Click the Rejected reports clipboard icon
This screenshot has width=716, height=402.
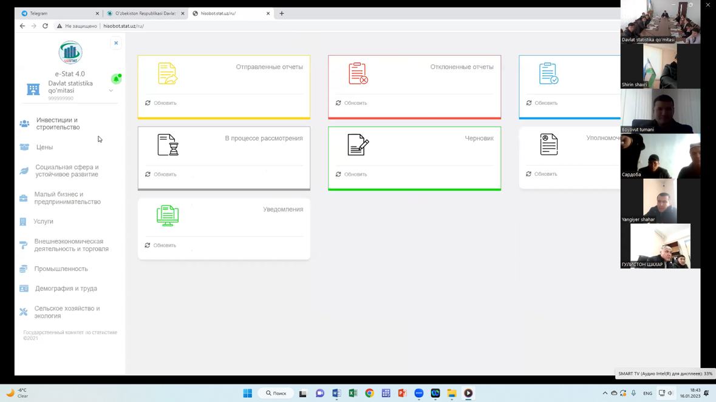pos(358,73)
